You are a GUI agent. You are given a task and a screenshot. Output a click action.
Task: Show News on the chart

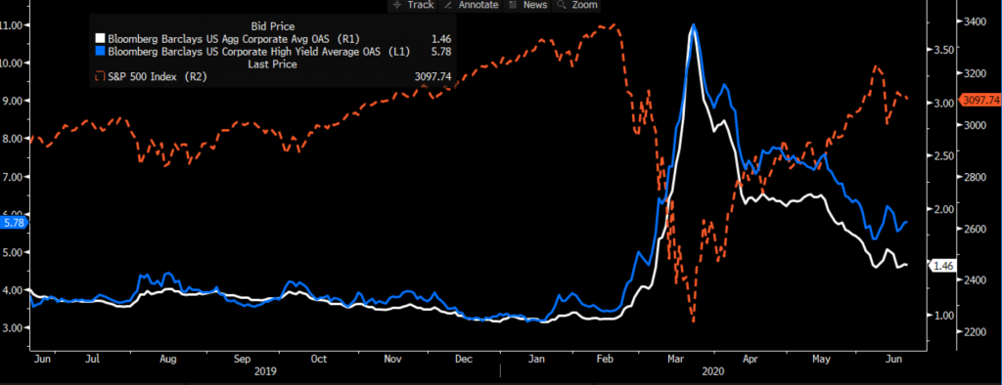click(527, 5)
